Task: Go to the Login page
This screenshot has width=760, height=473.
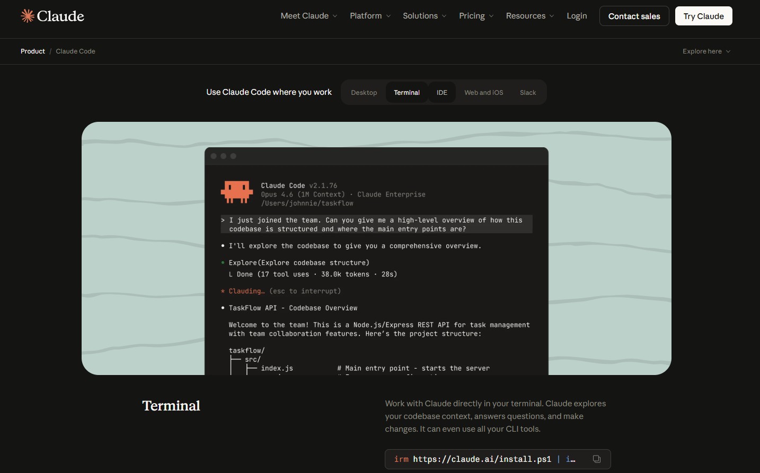Action: coord(577,16)
